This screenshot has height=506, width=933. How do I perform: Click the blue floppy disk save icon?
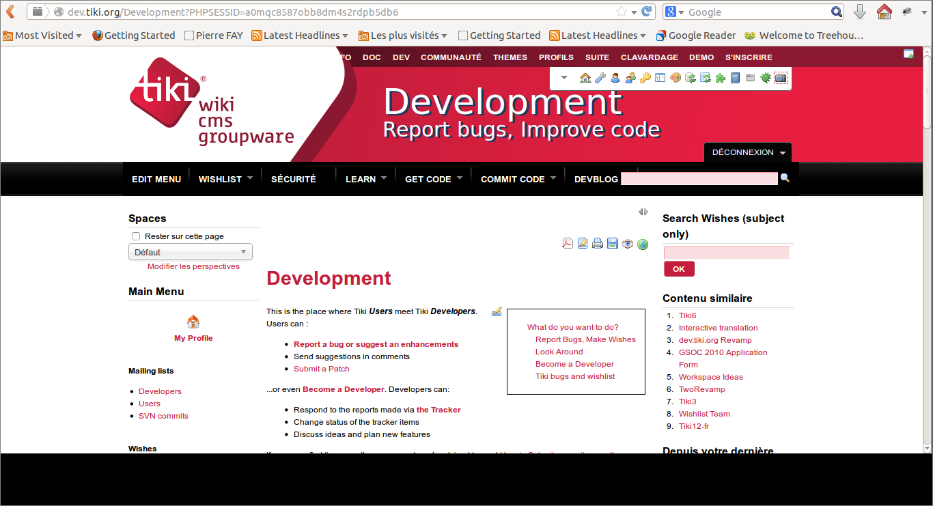click(x=613, y=243)
